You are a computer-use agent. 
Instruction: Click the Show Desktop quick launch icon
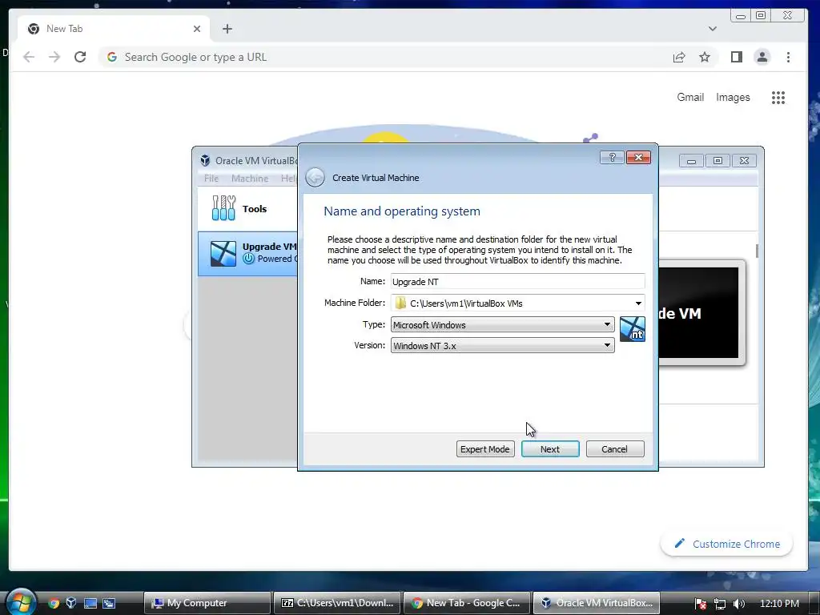(x=90, y=603)
